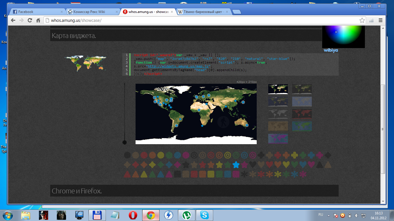Viewport: 394px width, 221px height.
Task: Pick the magenta plus-shaped marker
Action: [x=320, y=155]
